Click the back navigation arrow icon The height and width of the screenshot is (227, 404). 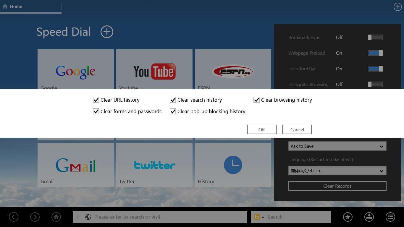(14, 217)
